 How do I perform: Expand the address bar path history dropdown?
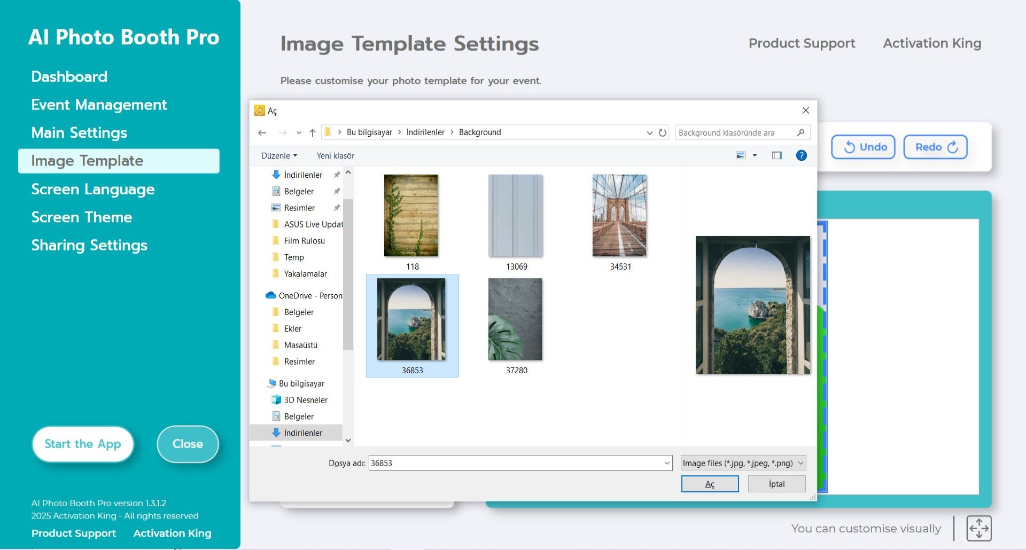(x=649, y=132)
